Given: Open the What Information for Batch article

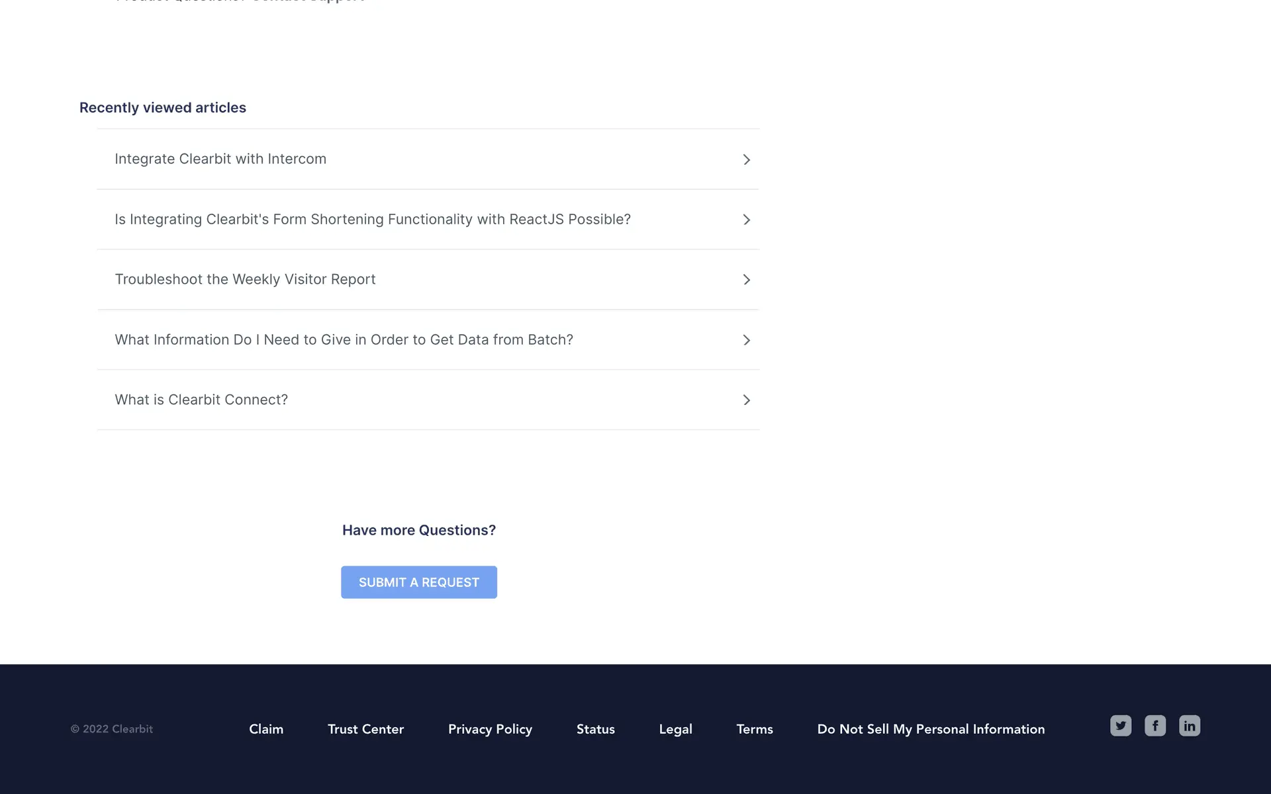Looking at the screenshot, I should [x=344, y=339].
